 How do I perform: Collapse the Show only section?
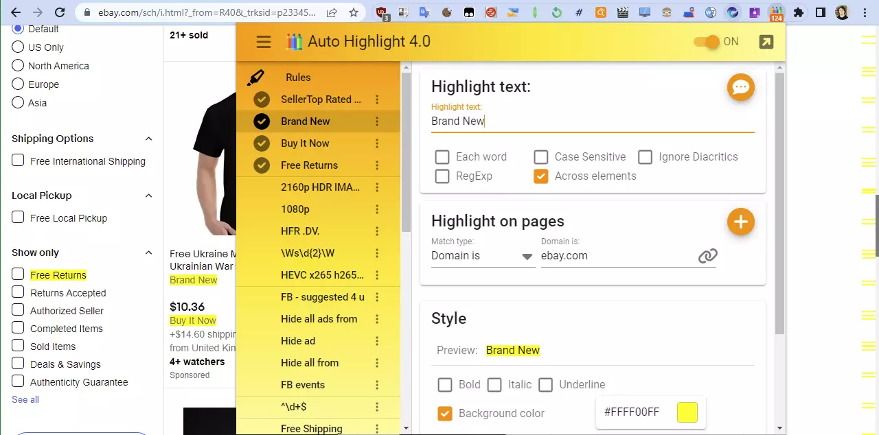click(x=148, y=252)
